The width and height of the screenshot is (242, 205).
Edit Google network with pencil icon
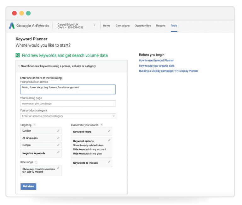click(58, 145)
